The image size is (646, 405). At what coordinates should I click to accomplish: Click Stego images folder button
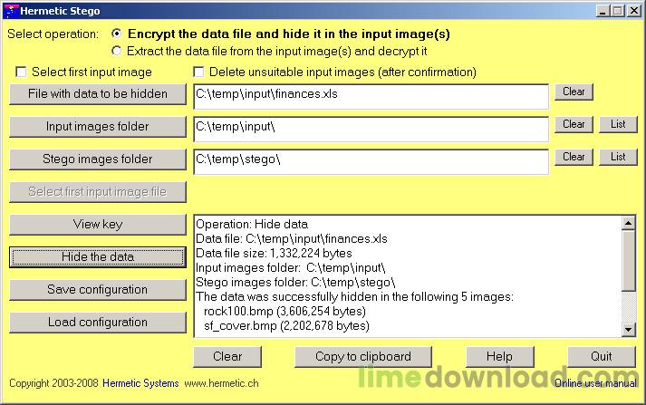coord(98,159)
